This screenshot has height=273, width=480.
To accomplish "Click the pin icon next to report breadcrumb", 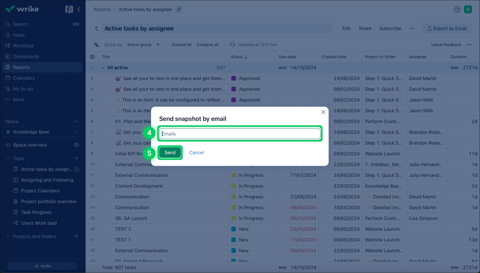I will [179, 9].
